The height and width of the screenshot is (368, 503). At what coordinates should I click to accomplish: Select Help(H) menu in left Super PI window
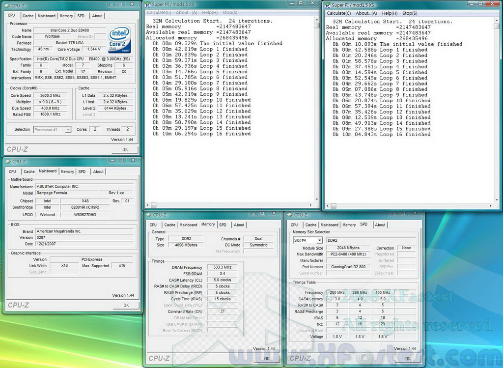click(x=210, y=12)
